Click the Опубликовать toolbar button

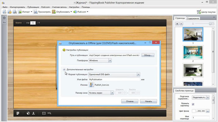tap(61, 12)
